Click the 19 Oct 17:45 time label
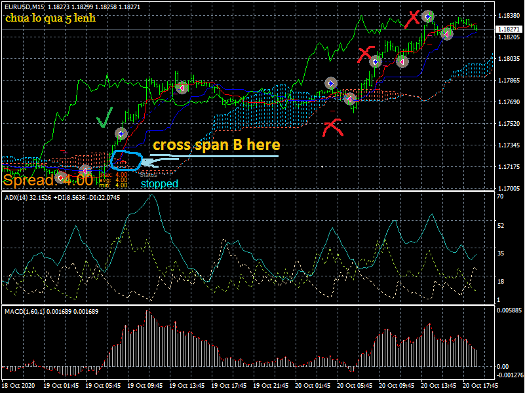525x393 pixels. (229, 386)
